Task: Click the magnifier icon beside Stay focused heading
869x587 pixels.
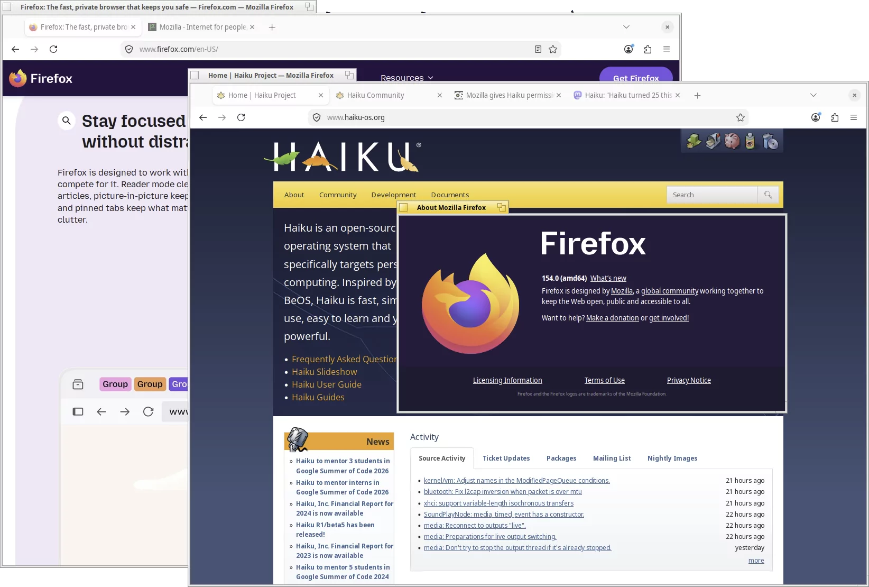Action: point(66,121)
